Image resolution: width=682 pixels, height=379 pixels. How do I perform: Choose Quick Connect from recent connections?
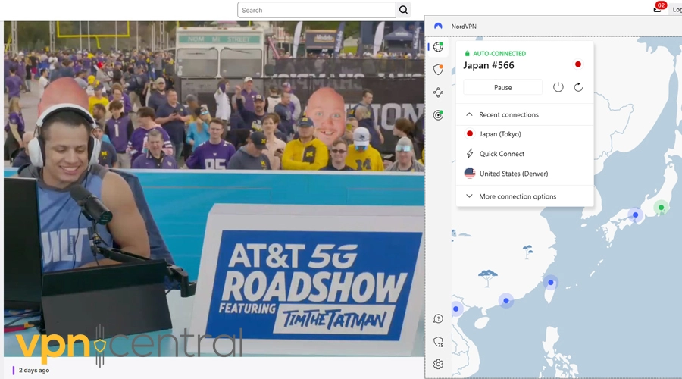(524, 154)
